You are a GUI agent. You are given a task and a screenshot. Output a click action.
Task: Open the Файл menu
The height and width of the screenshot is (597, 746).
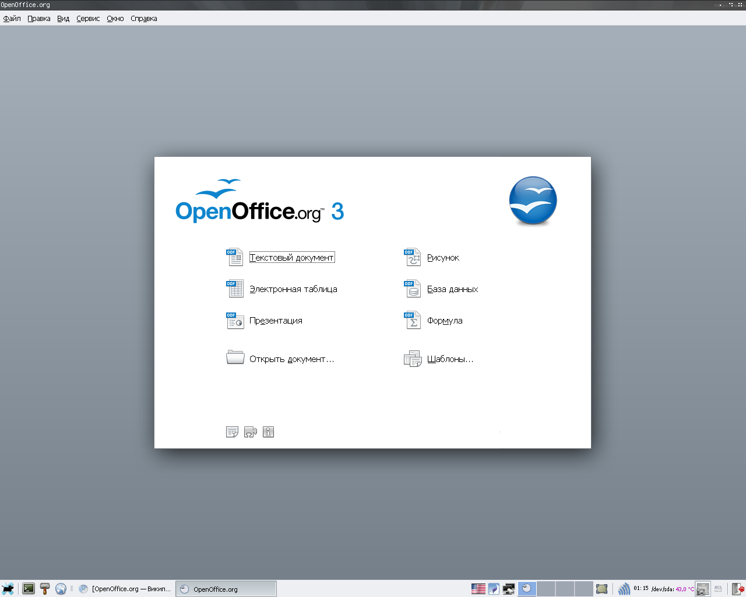(12, 19)
